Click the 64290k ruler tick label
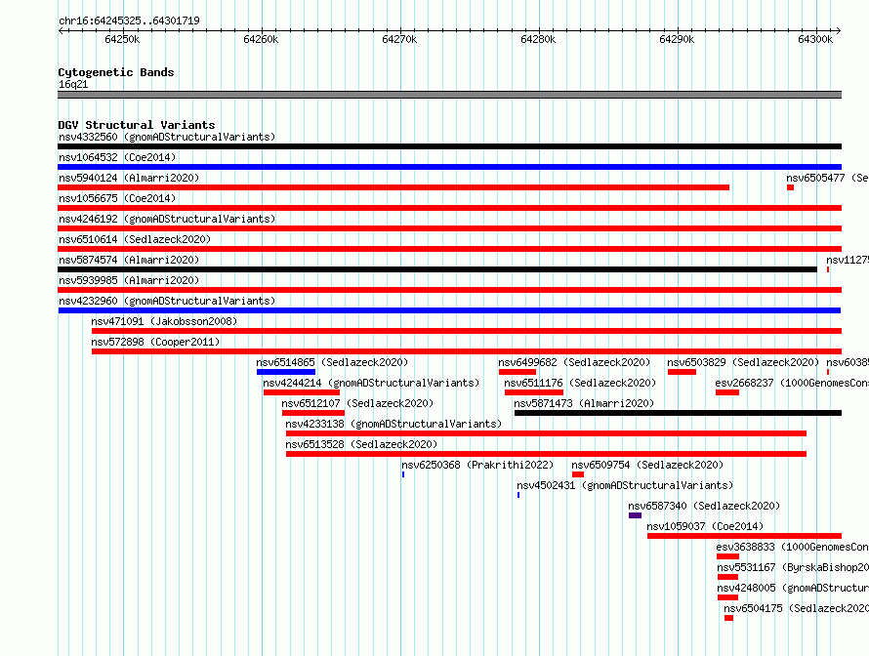869x656 pixels. (x=677, y=39)
